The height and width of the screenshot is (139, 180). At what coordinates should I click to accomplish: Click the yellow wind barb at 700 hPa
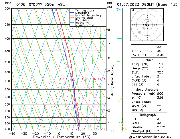[121, 98]
